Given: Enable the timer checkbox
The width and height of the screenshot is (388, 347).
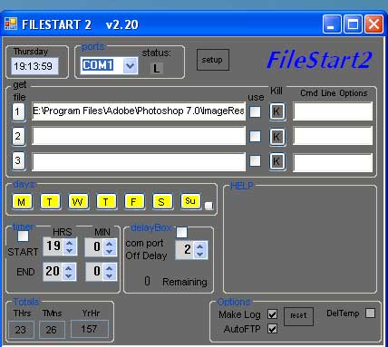Looking at the screenshot, I should [x=24, y=236].
